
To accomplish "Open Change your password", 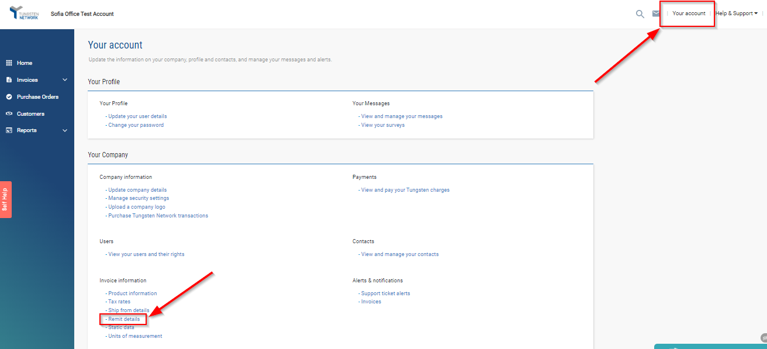I will tap(136, 125).
